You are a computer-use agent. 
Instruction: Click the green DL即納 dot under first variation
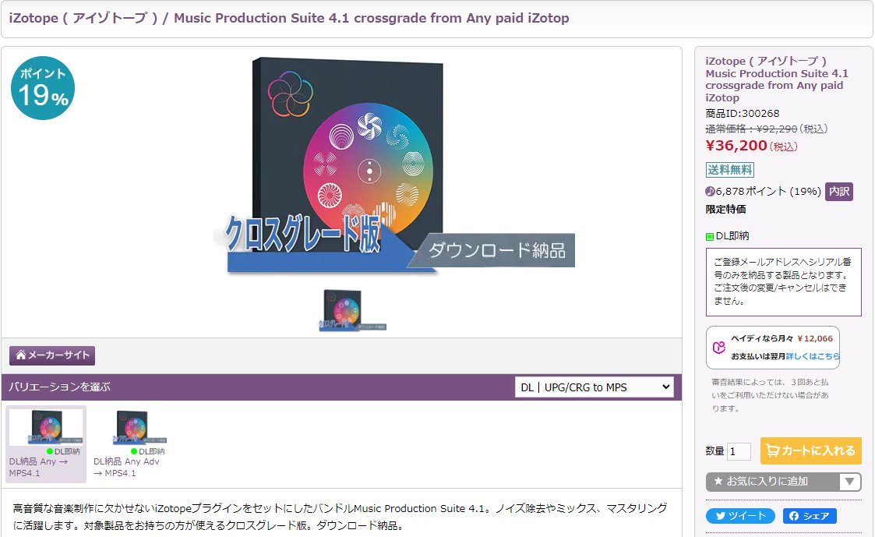50,451
